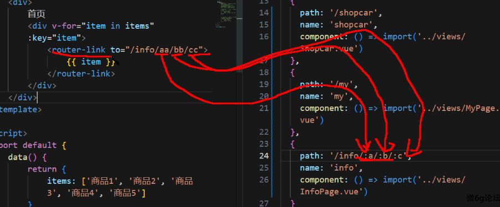Viewport: 500px width, 207px height.
Task: Click the items array declaration in data()
Action: point(120,187)
